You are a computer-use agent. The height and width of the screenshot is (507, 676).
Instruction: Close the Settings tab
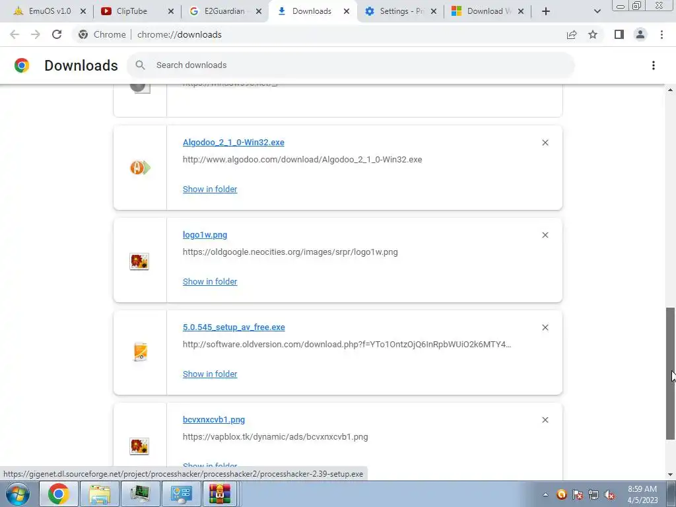[x=434, y=11]
